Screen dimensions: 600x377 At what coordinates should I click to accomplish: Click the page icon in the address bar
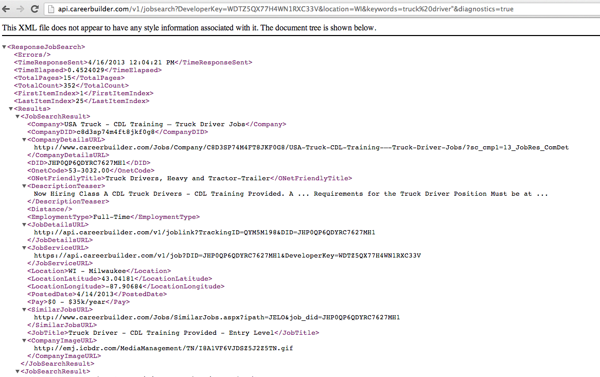click(51, 9)
